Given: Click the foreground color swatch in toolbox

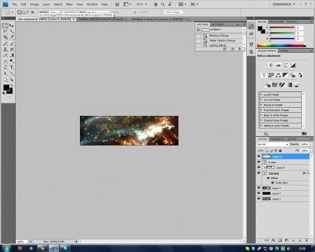Looking at the screenshot, I should click(6, 88).
